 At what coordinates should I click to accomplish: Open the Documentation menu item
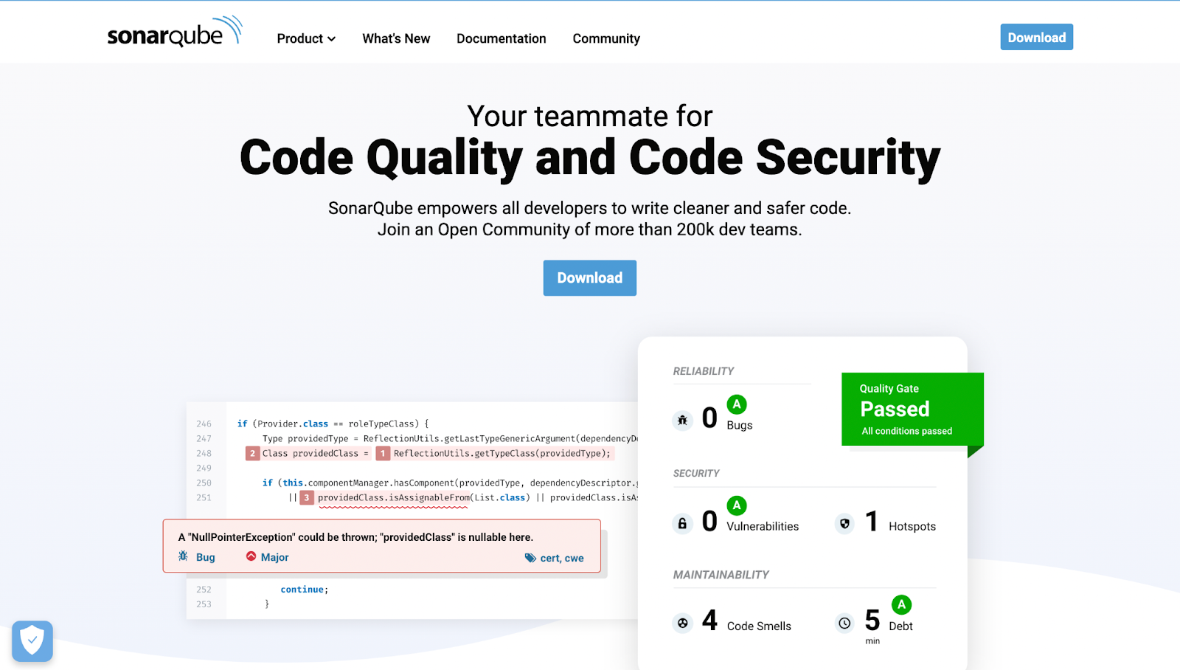click(x=502, y=38)
